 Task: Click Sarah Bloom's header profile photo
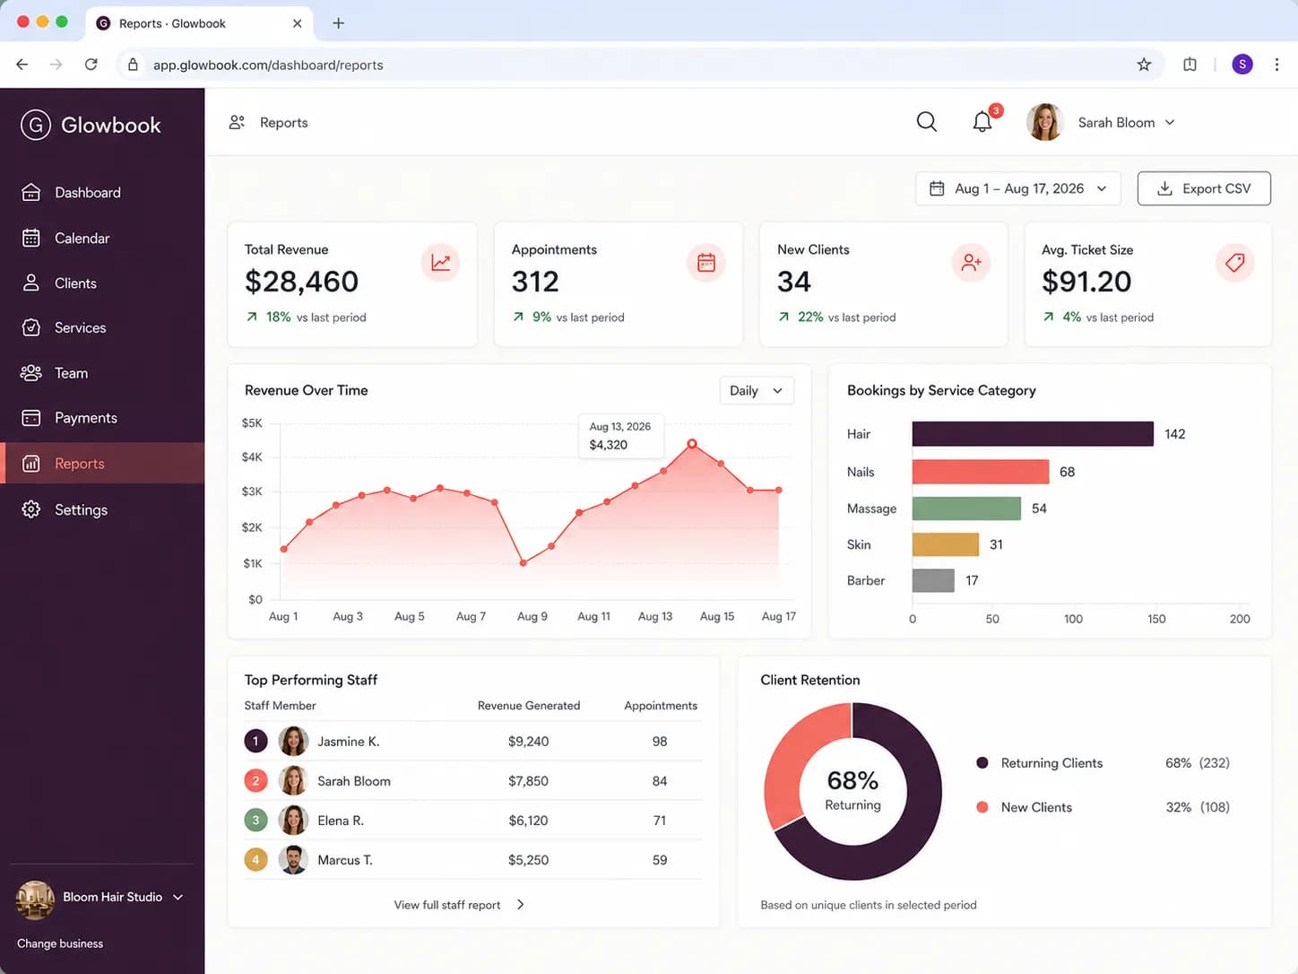tap(1045, 122)
